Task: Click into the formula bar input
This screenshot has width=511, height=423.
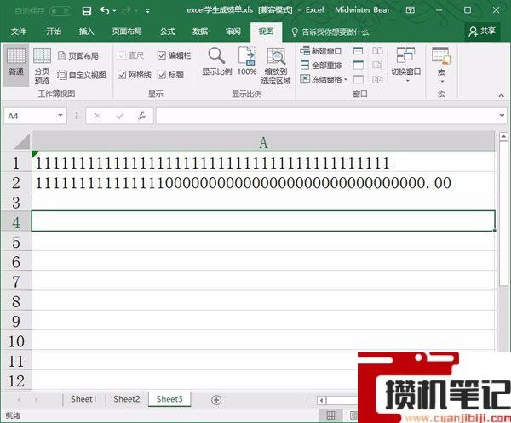Action: pyautogui.click(x=327, y=116)
